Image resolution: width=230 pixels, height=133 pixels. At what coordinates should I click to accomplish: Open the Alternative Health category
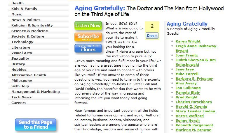click(29, 75)
